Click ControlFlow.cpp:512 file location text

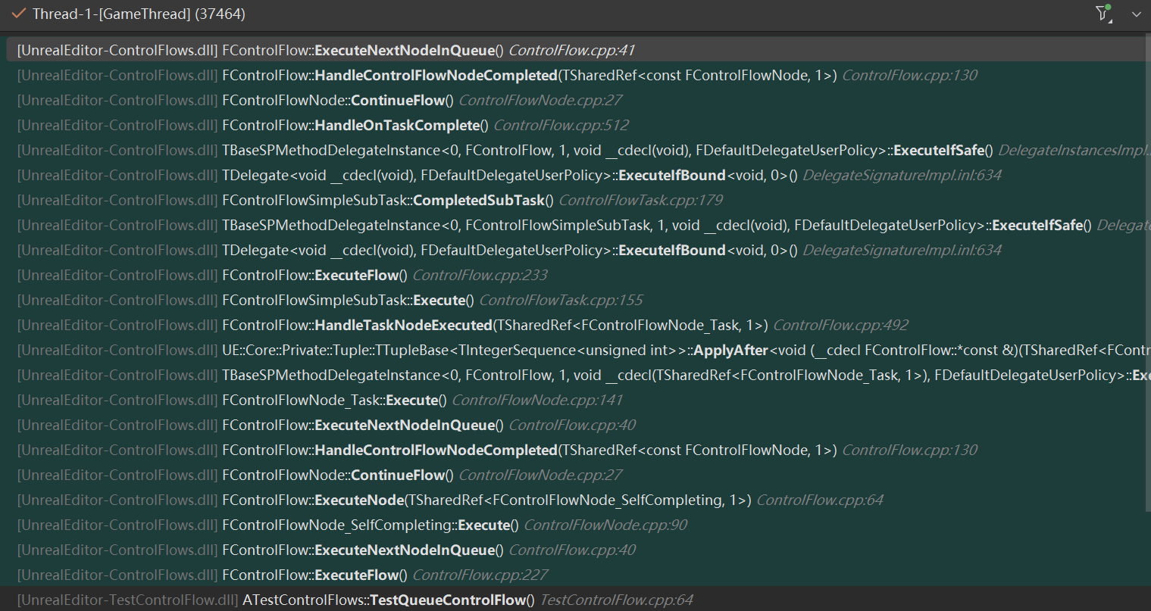point(561,126)
